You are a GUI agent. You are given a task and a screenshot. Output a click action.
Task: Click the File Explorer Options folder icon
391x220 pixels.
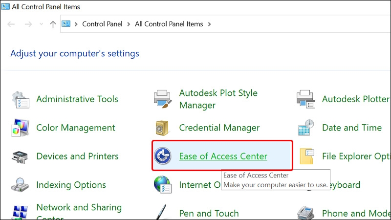(307, 156)
